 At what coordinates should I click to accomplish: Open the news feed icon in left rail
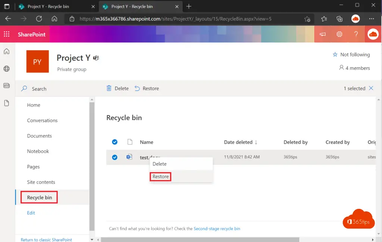(6, 85)
